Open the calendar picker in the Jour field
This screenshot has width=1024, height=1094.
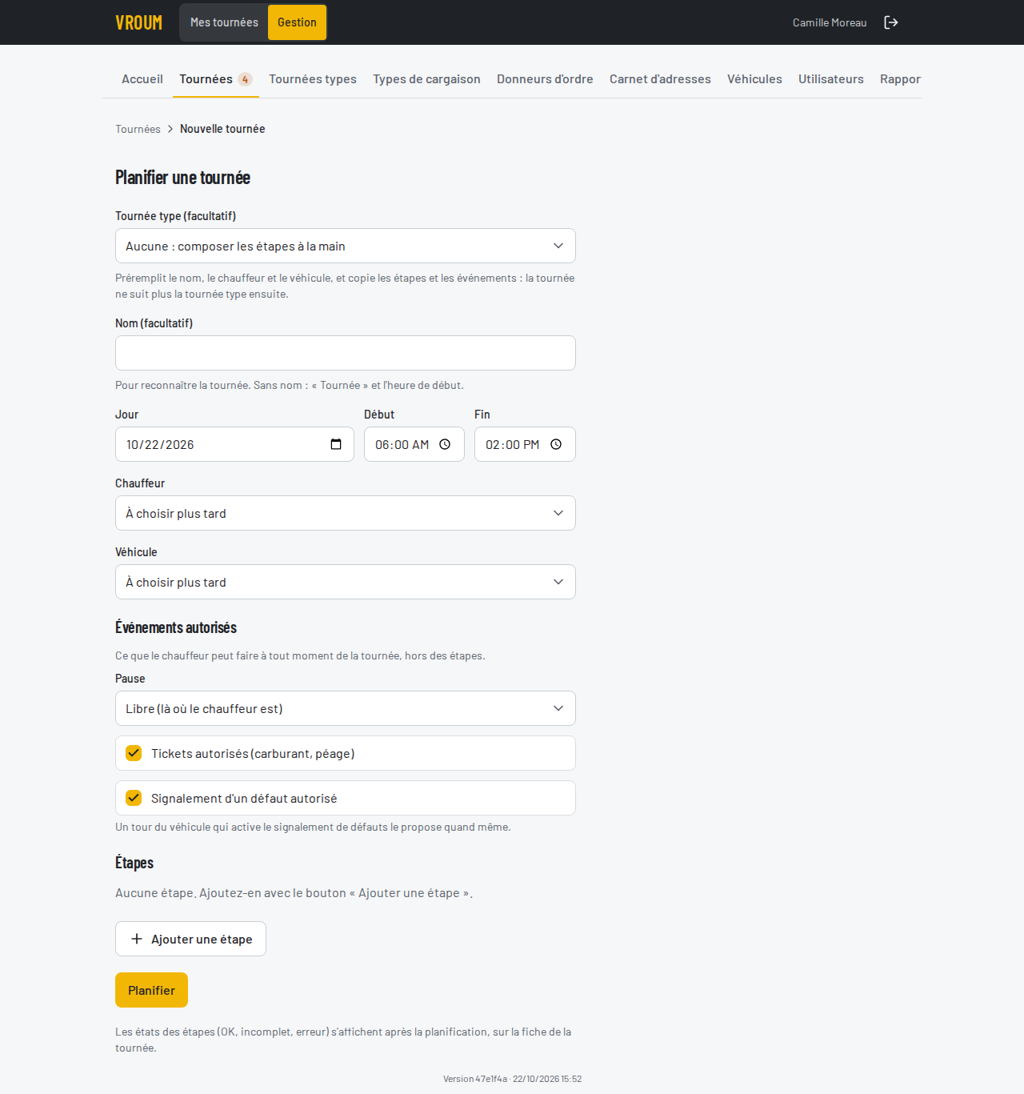(336, 444)
